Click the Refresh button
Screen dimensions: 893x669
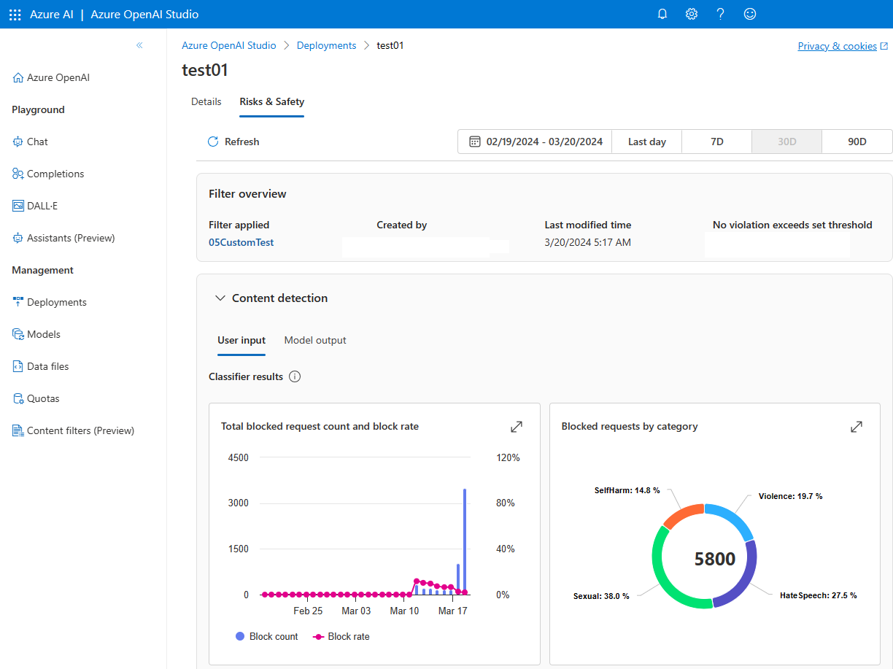tap(233, 142)
